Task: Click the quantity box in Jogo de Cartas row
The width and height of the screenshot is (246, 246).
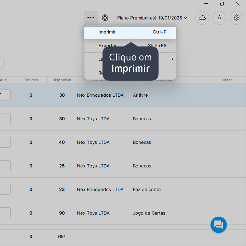Action: (5, 213)
